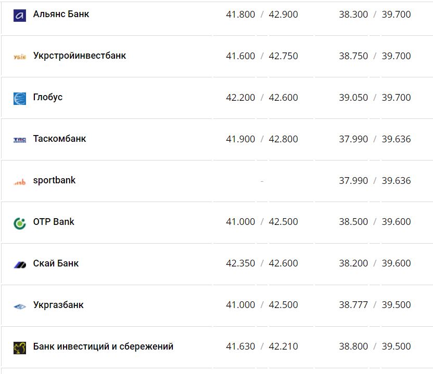Click the sportbank name link
Image resolution: width=433 pixels, height=374 pixels.
point(54,180)
